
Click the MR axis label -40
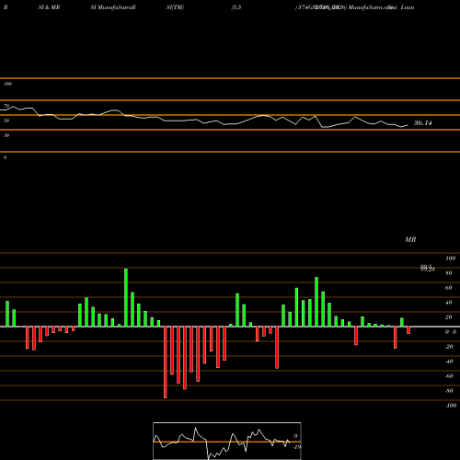(449, 362)
